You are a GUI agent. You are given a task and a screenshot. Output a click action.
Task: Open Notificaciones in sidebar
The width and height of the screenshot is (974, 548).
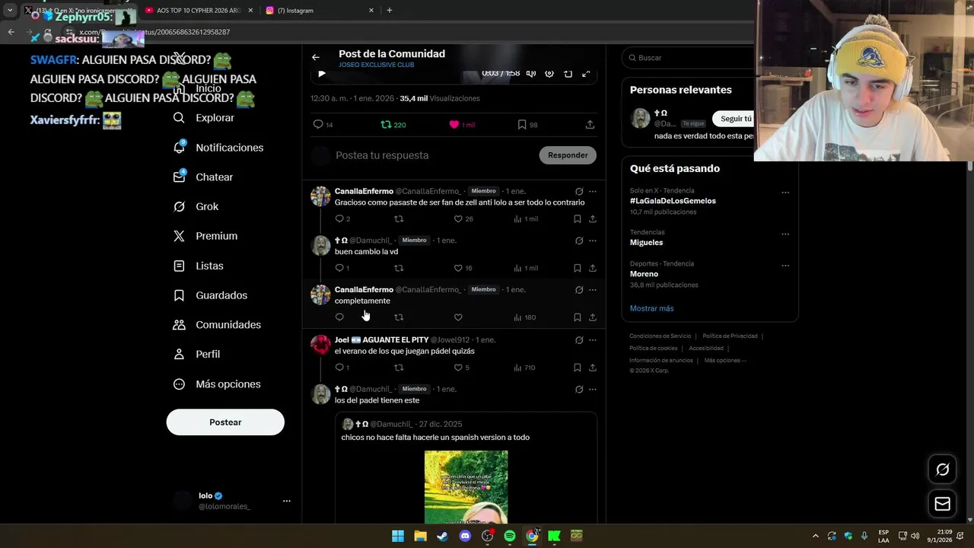click(x=218, y=148)
